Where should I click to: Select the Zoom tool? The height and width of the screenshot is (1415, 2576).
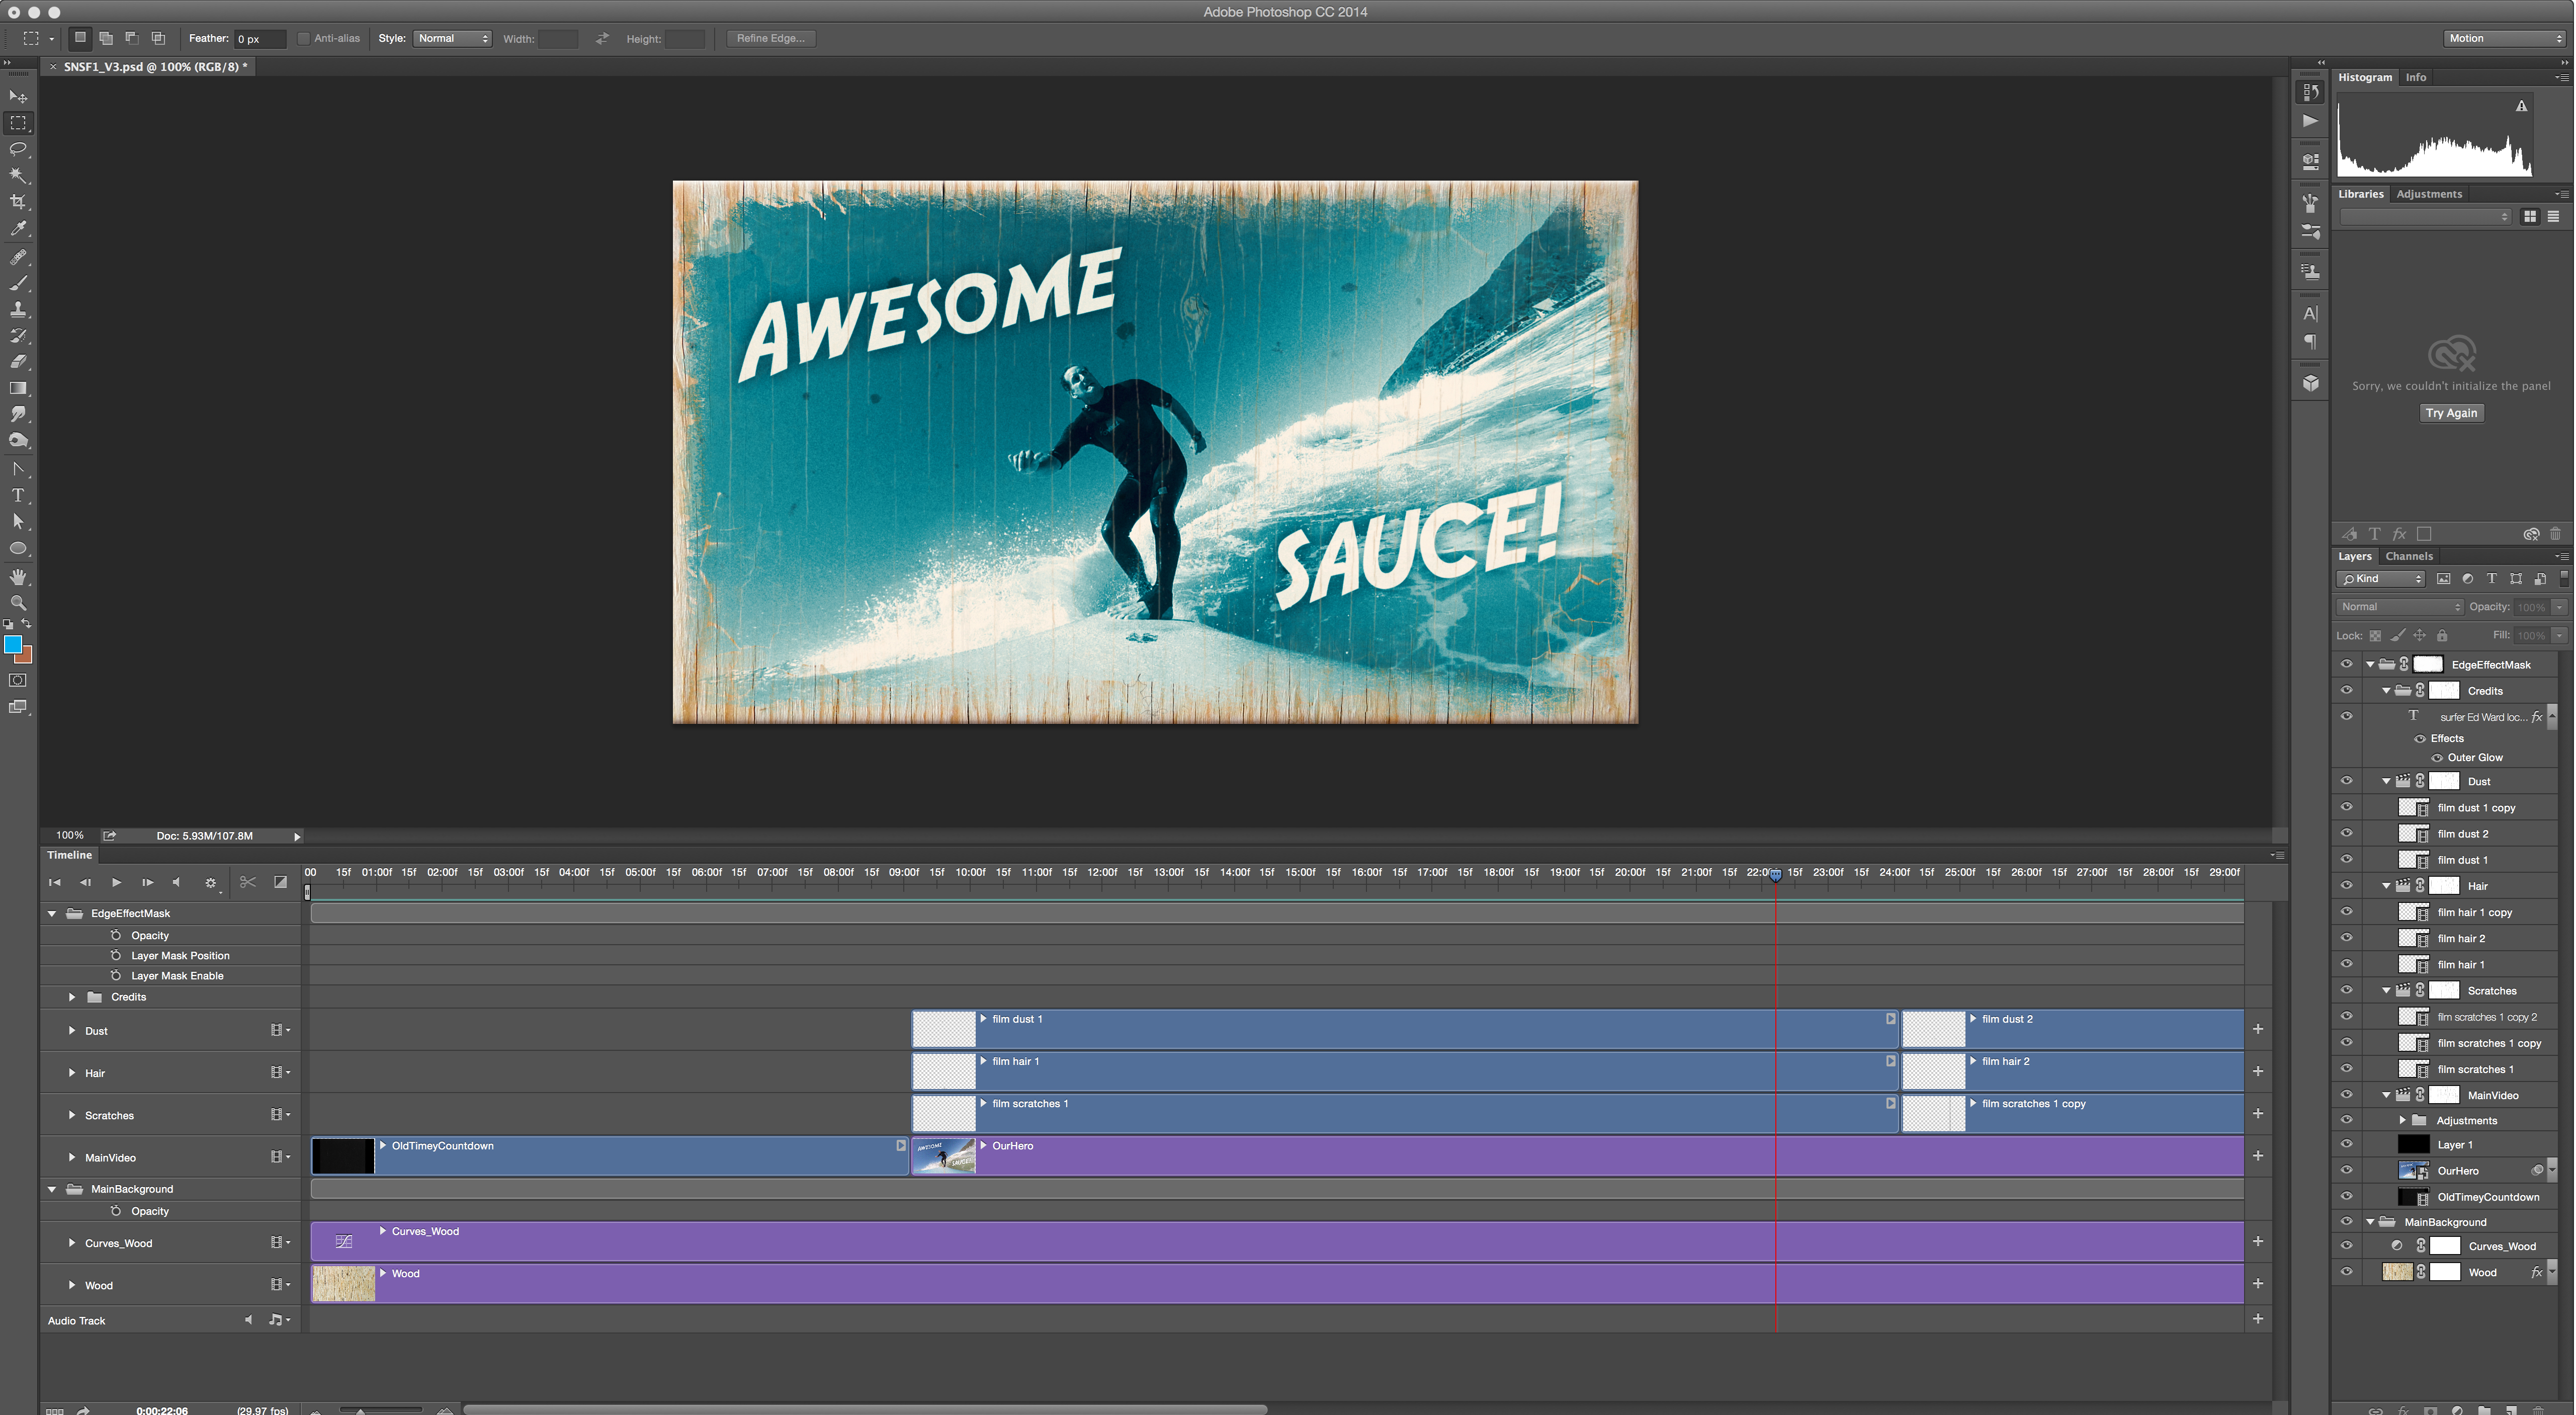point(18,603)
